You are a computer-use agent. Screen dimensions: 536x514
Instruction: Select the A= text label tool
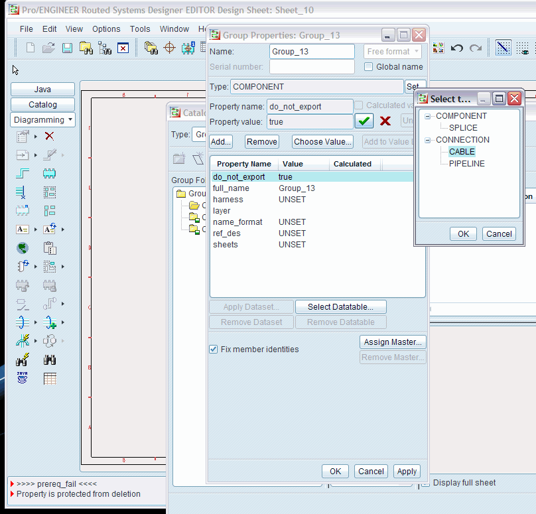pyautogui.click(x=23, y=229)
